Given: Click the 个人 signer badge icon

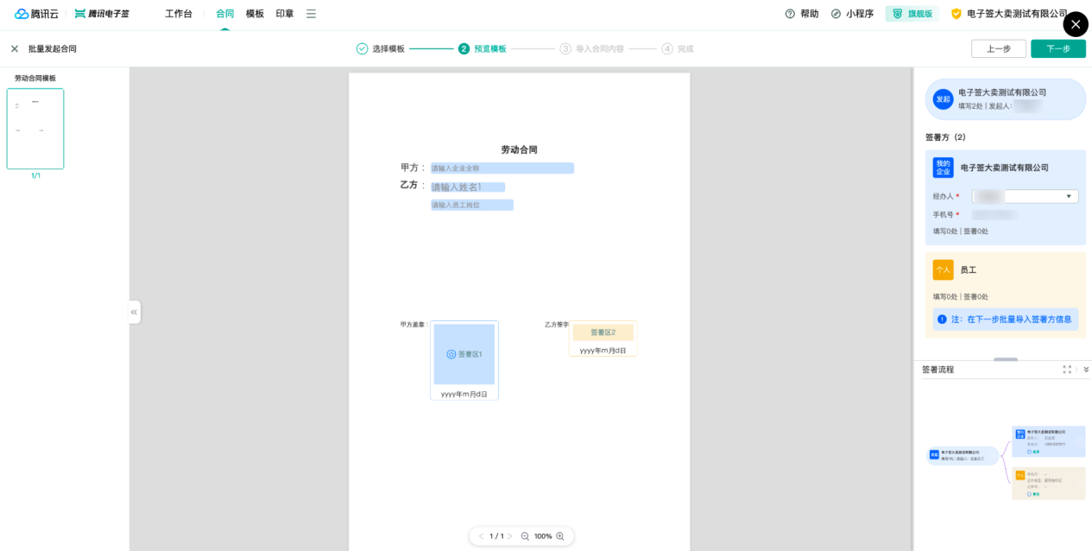Looking at the screenshot, I should (x=943, y=269).
